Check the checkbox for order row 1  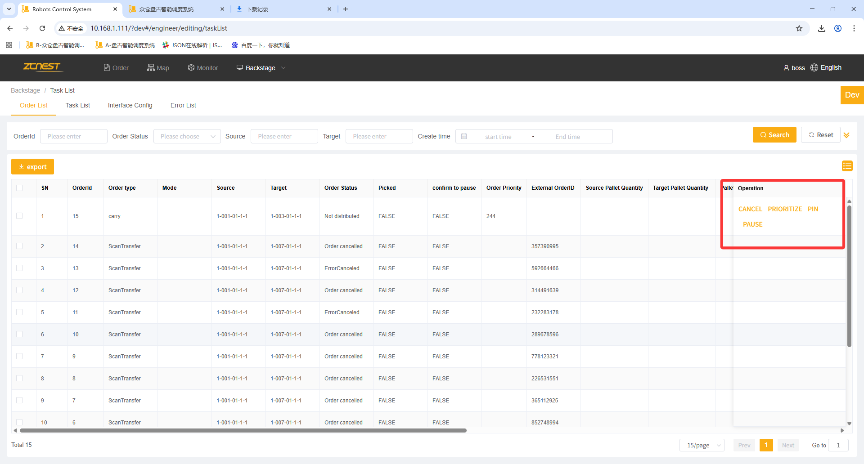tap(19, 216)
